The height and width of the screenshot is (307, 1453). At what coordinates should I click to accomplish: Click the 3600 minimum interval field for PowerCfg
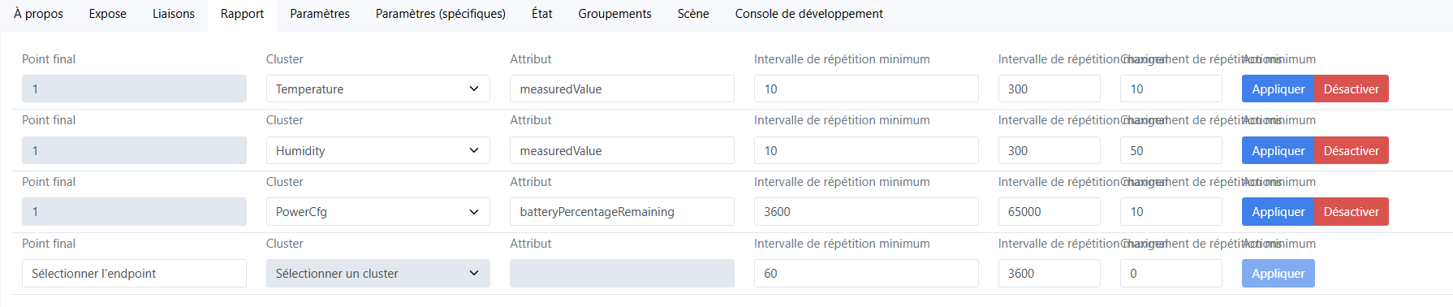click(866, 211)
